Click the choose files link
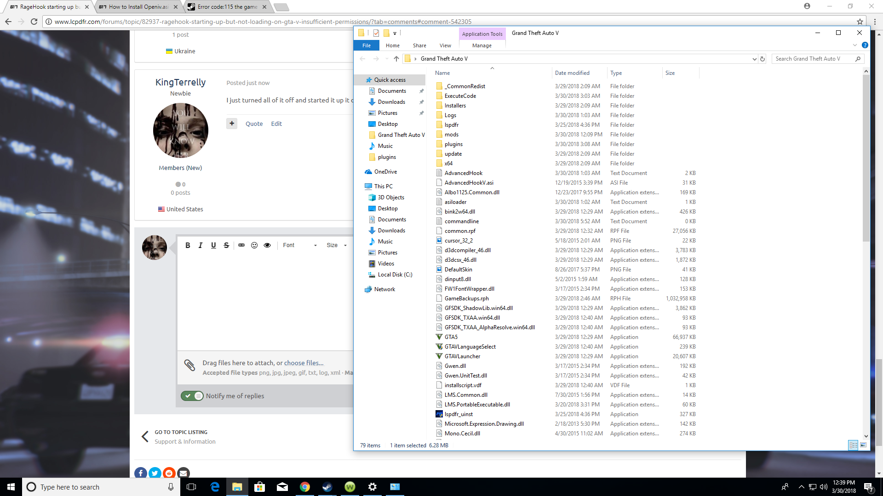The height and width of the screenshot is (496, 883). pyautogui.click(x=304, y=363)
